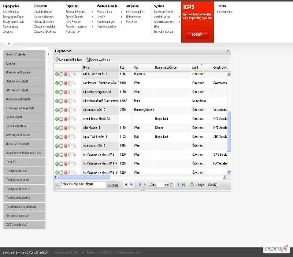Open Meine Aufgaben menu entry

tap(135, 12)
